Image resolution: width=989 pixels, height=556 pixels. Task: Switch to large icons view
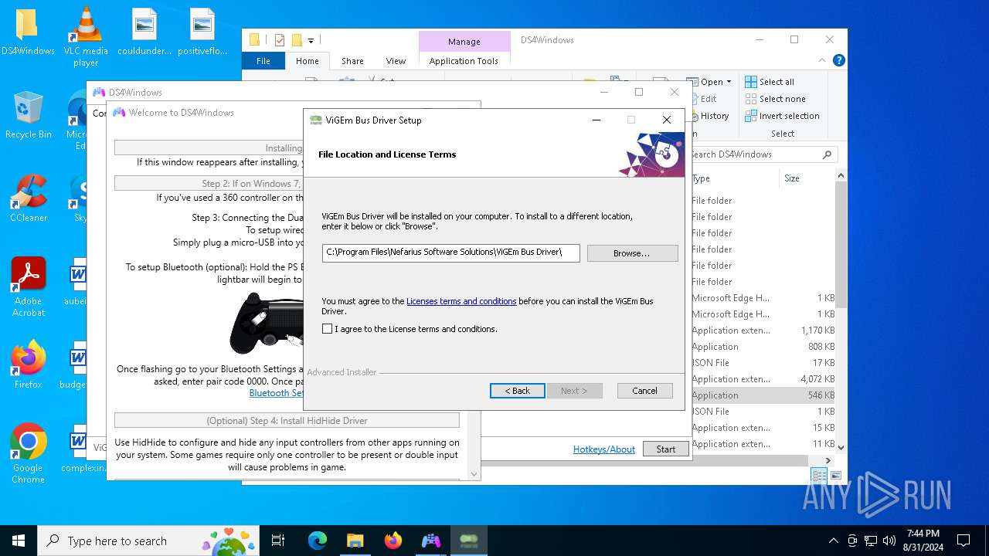click(835, 476)
